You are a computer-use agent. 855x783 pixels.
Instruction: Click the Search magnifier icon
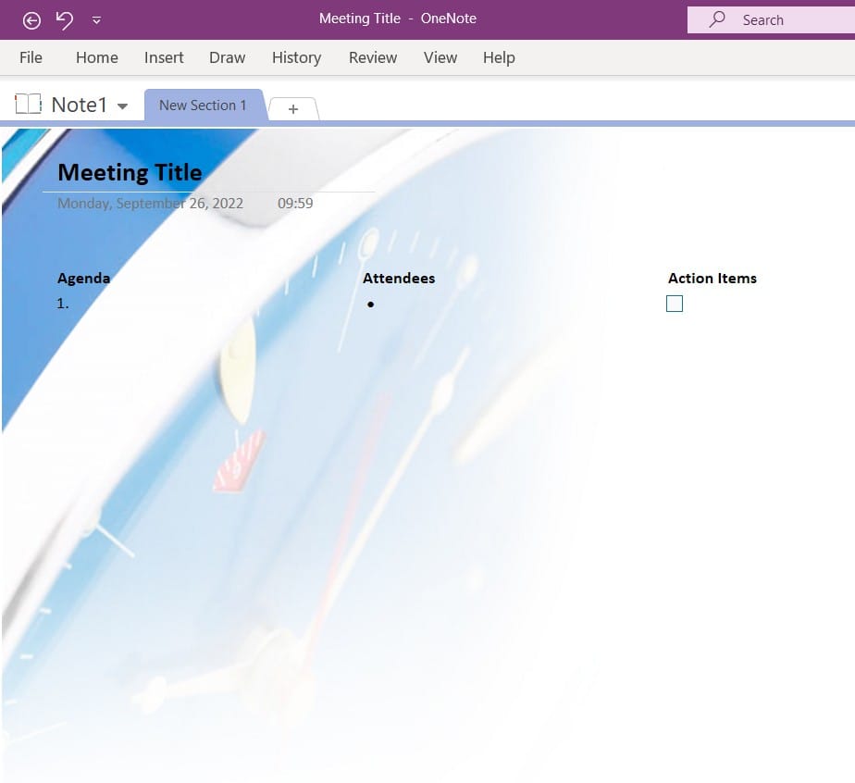(716, 19)
